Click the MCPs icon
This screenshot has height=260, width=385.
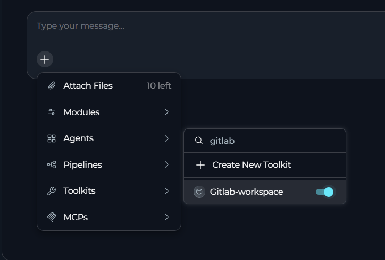click(x=52, y=217)
